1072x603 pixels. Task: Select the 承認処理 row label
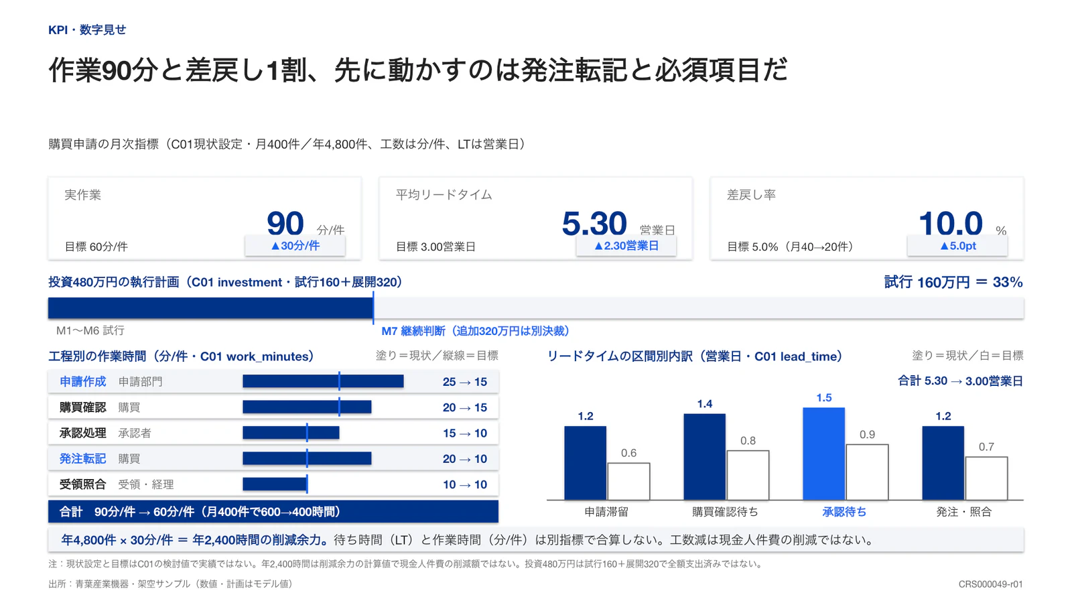82,433
